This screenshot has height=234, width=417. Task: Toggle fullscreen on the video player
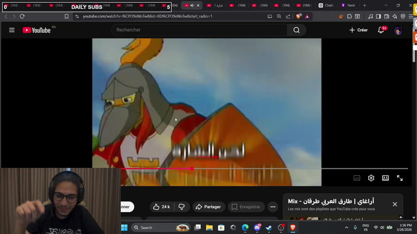(400, 178)
